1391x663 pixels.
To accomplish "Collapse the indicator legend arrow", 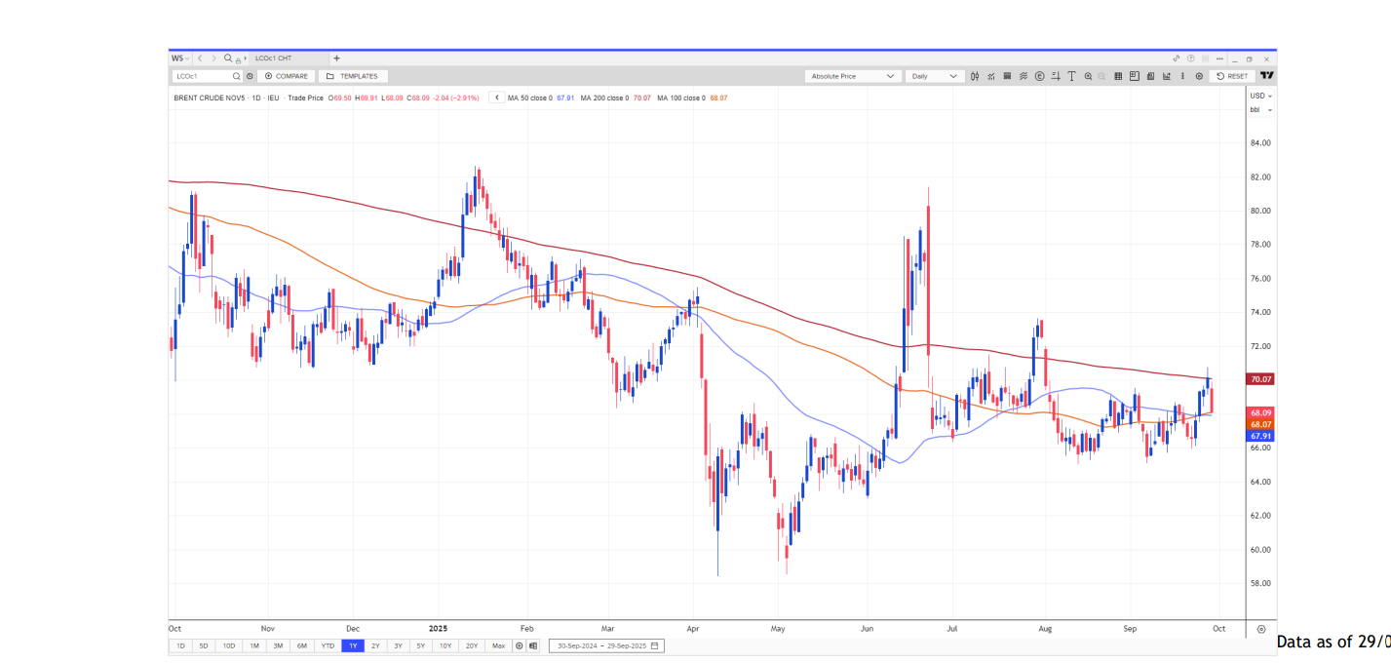I will pyautogui.click(x=496, y=97).
